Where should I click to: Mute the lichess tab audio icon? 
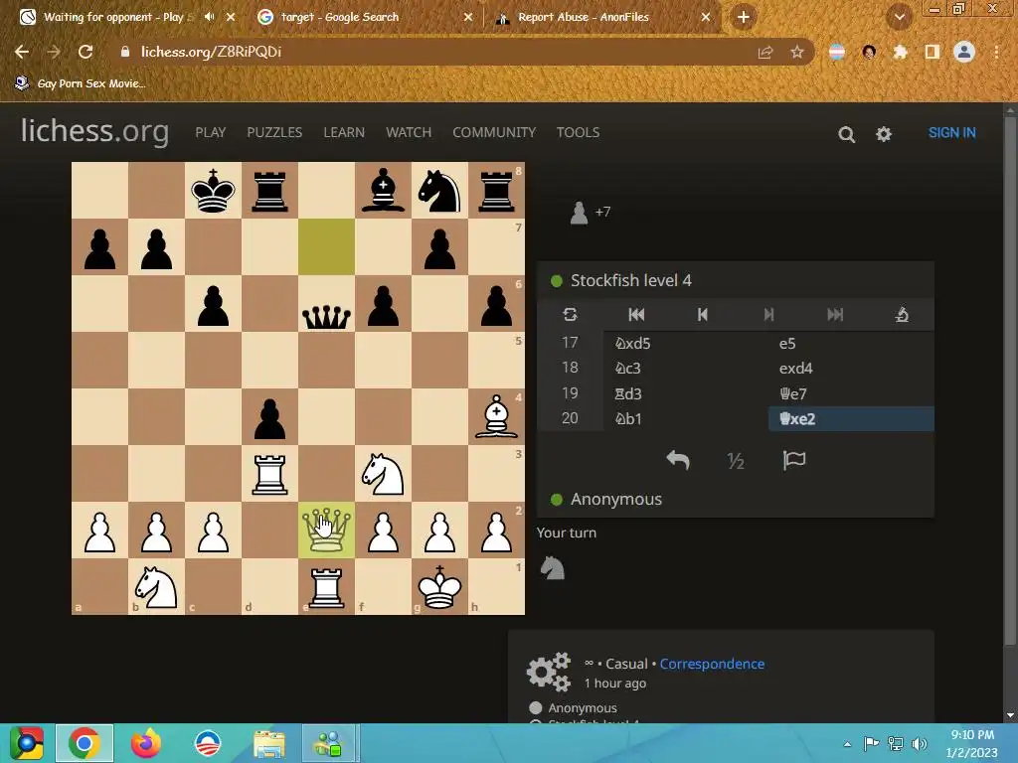209,17
